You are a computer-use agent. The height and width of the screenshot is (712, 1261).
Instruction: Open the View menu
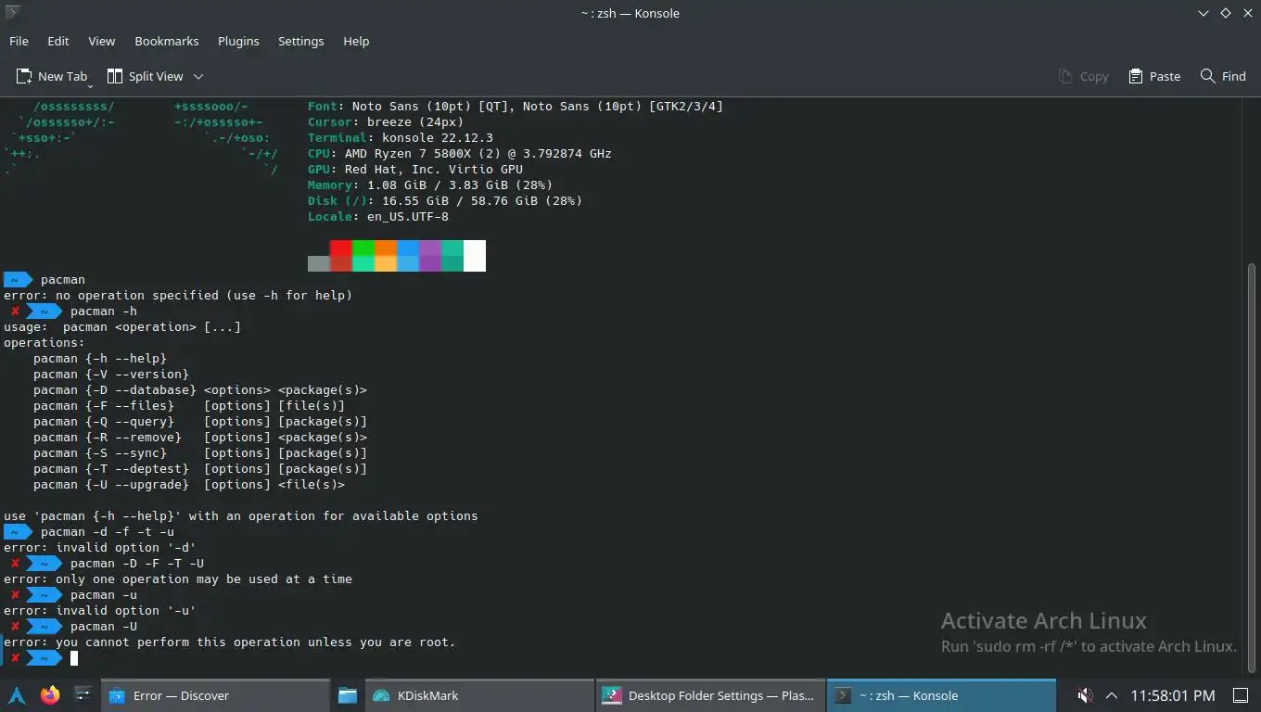pyautogui.click(x=101, y=41)
